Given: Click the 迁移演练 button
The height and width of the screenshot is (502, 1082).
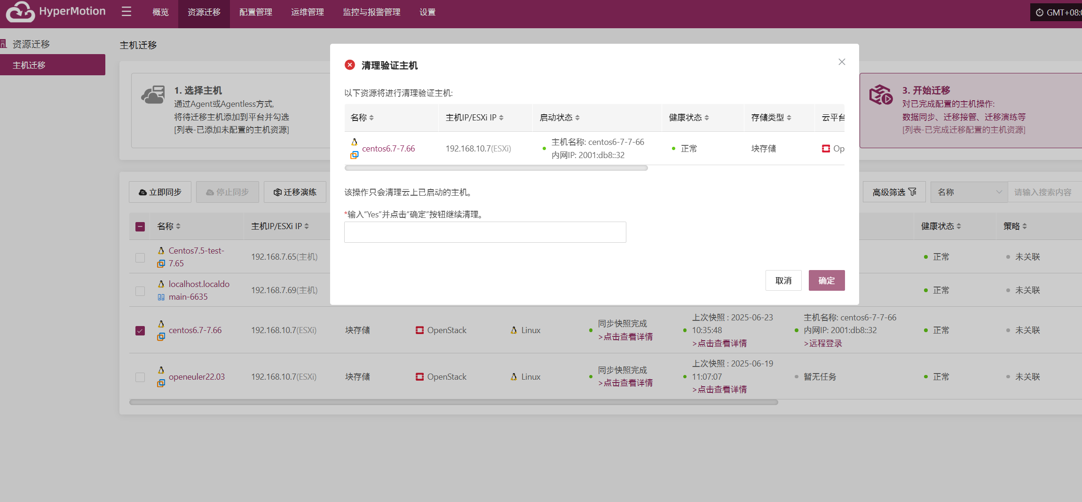Looking at the screenshot, I should pyautogui.click(x=295, y=192).
